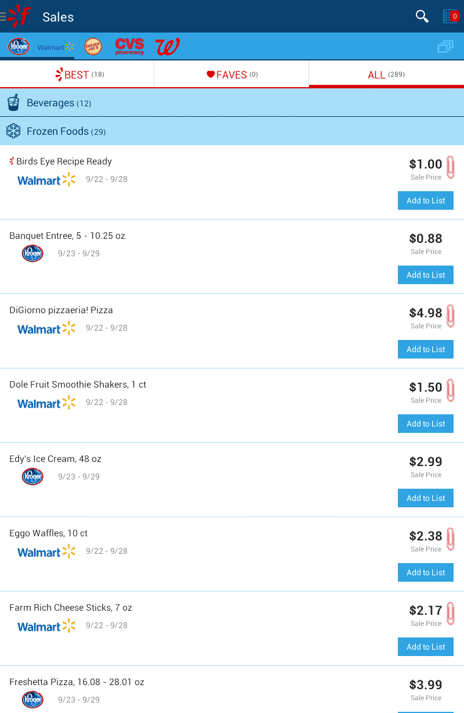This screenshot has height=713, width=464.
Task: Switch to the FAVES tab
Action: [x=231, y=74]
